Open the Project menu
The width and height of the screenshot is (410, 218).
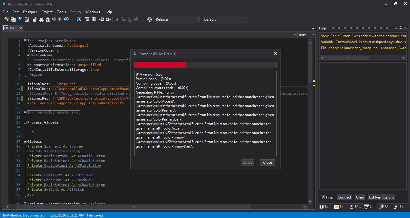tap(47, 12)
